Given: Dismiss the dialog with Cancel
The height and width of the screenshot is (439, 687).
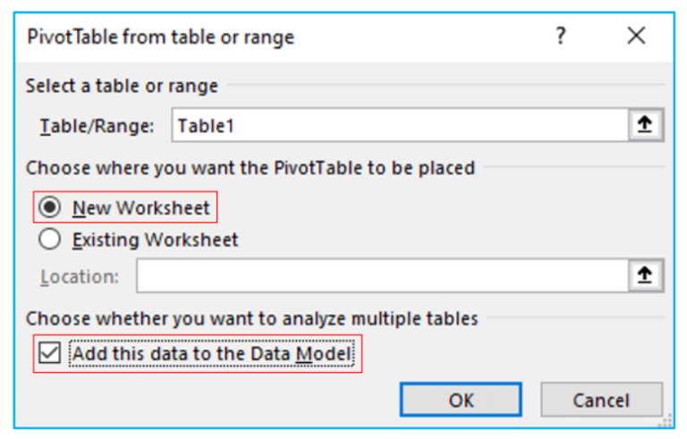Looking at the screenshot, I should [x=601, y=400].
